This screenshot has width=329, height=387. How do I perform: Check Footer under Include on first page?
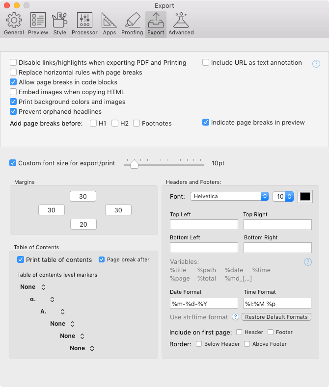[x=271, y=332]
